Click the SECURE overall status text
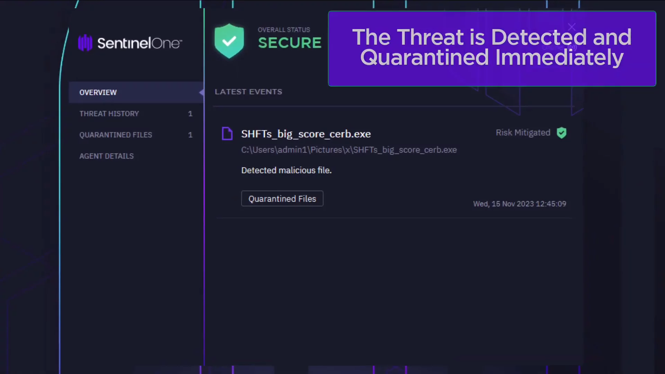The image size is (665, 374). tap(290, 43)
